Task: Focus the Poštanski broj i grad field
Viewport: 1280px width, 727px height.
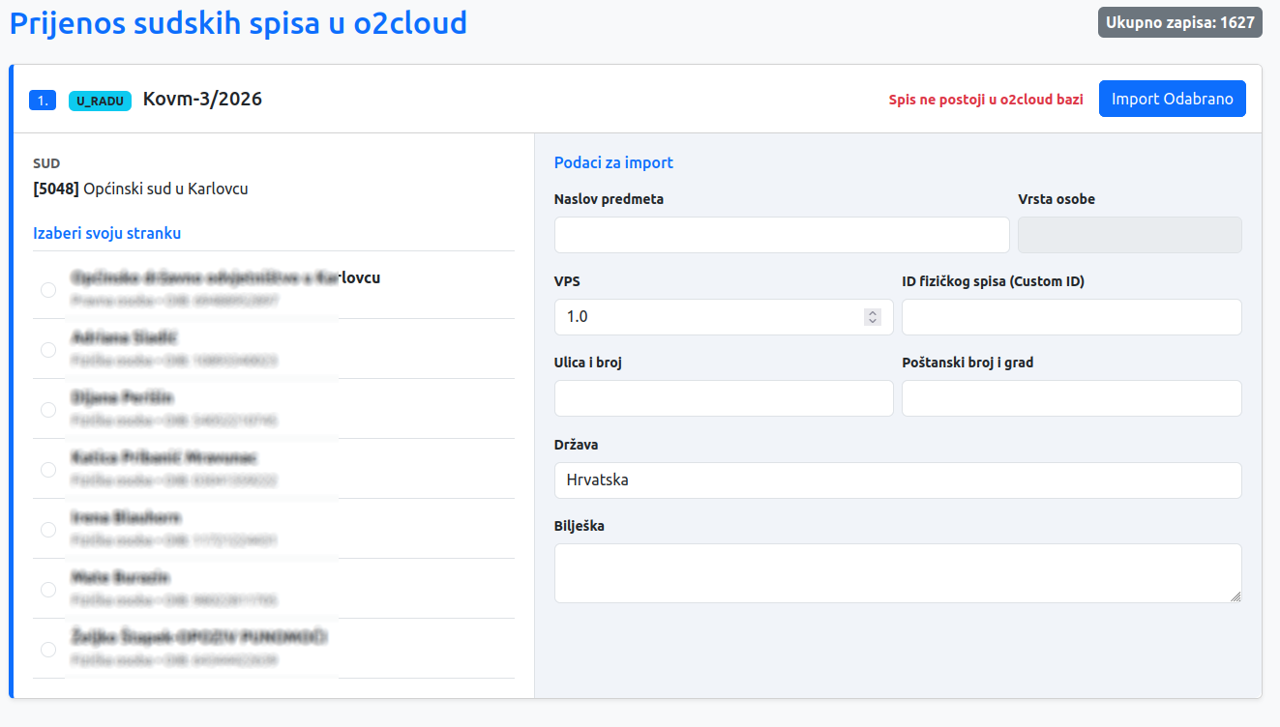Action: pos(1071,398)
